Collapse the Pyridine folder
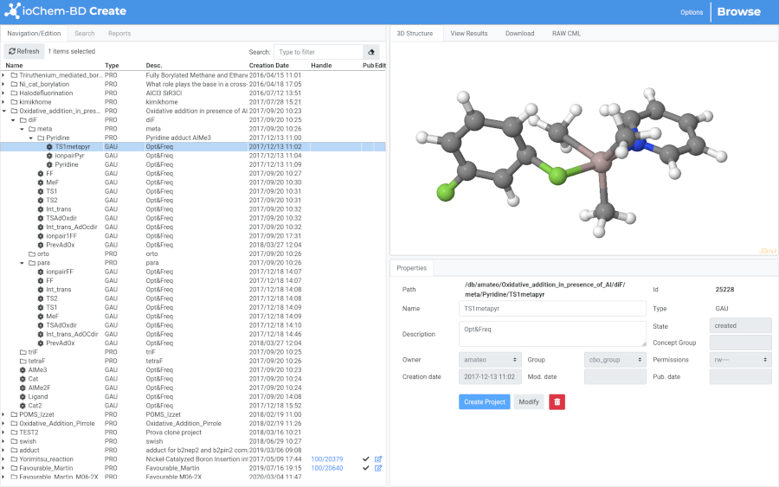This screenshot has height=487, width=779. click(x=31, y=138)
